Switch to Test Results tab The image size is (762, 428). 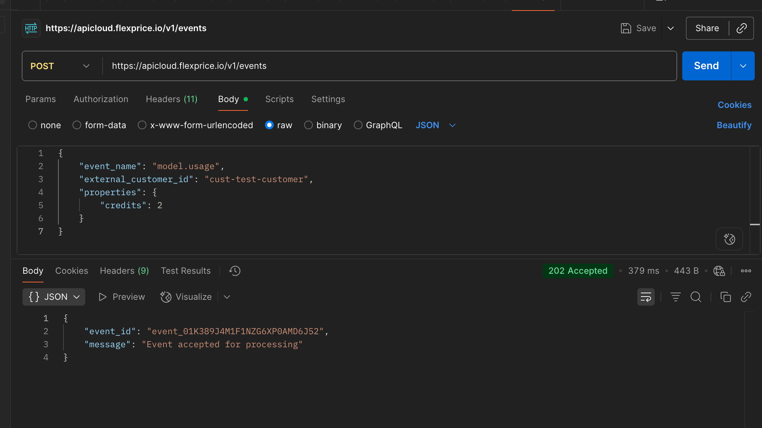pyautogui.click(x=186, y=271)
